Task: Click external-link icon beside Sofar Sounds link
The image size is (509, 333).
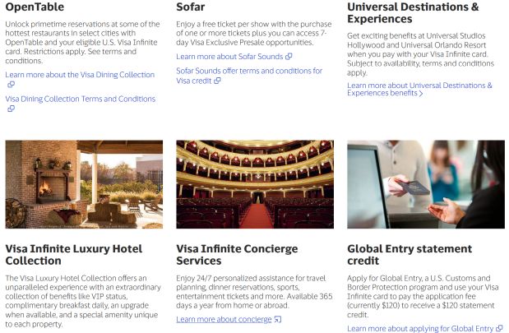Action: [x=289, y=57]
